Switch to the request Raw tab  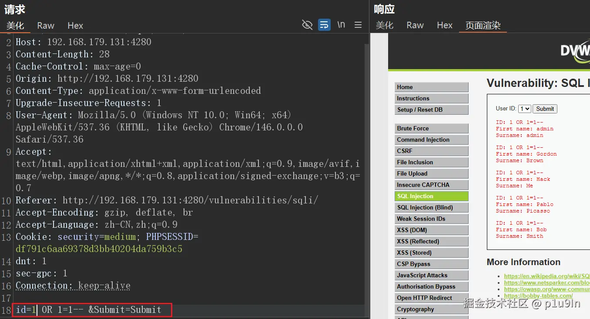pyautogui.click(x=46, y=26)
